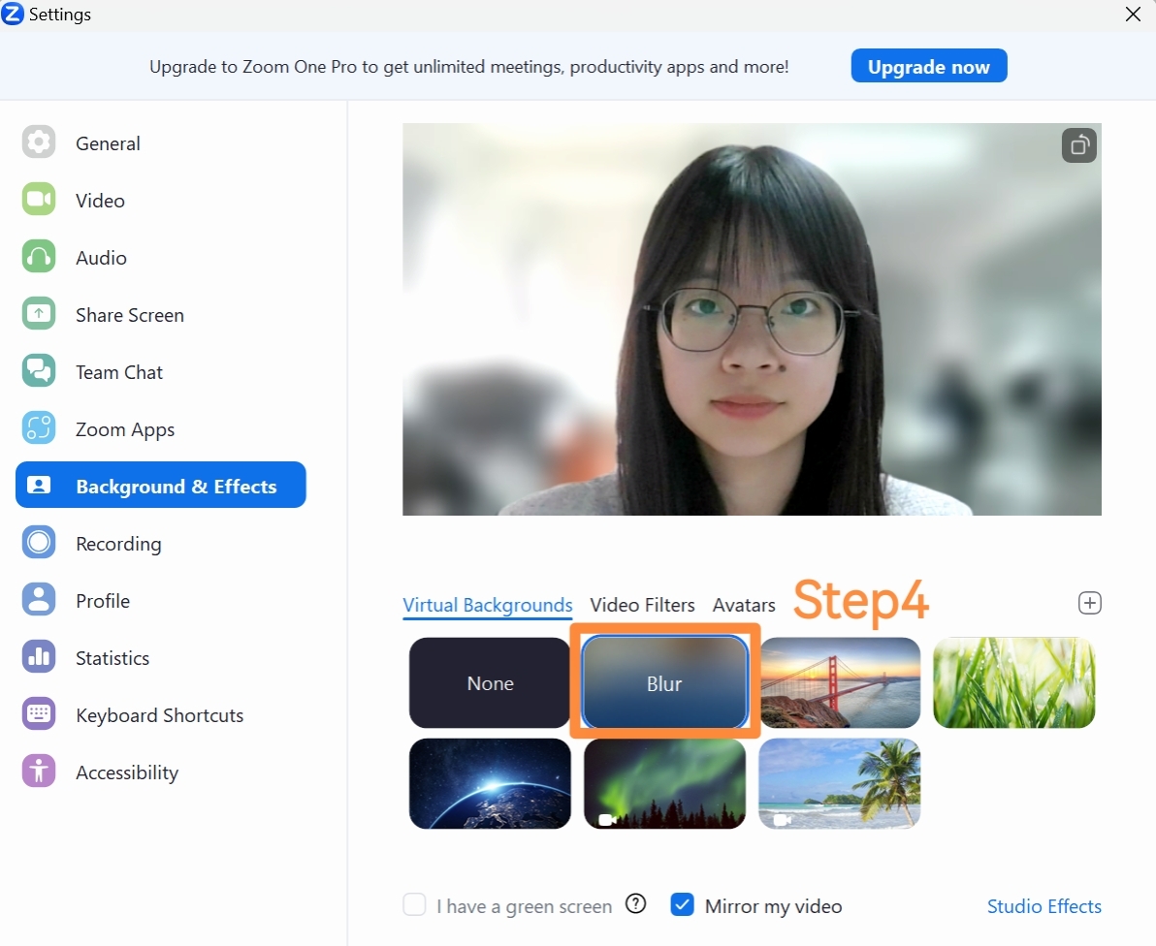Click the Upgrade now button
Screen dimensions: 1156x946
[929, 66]
